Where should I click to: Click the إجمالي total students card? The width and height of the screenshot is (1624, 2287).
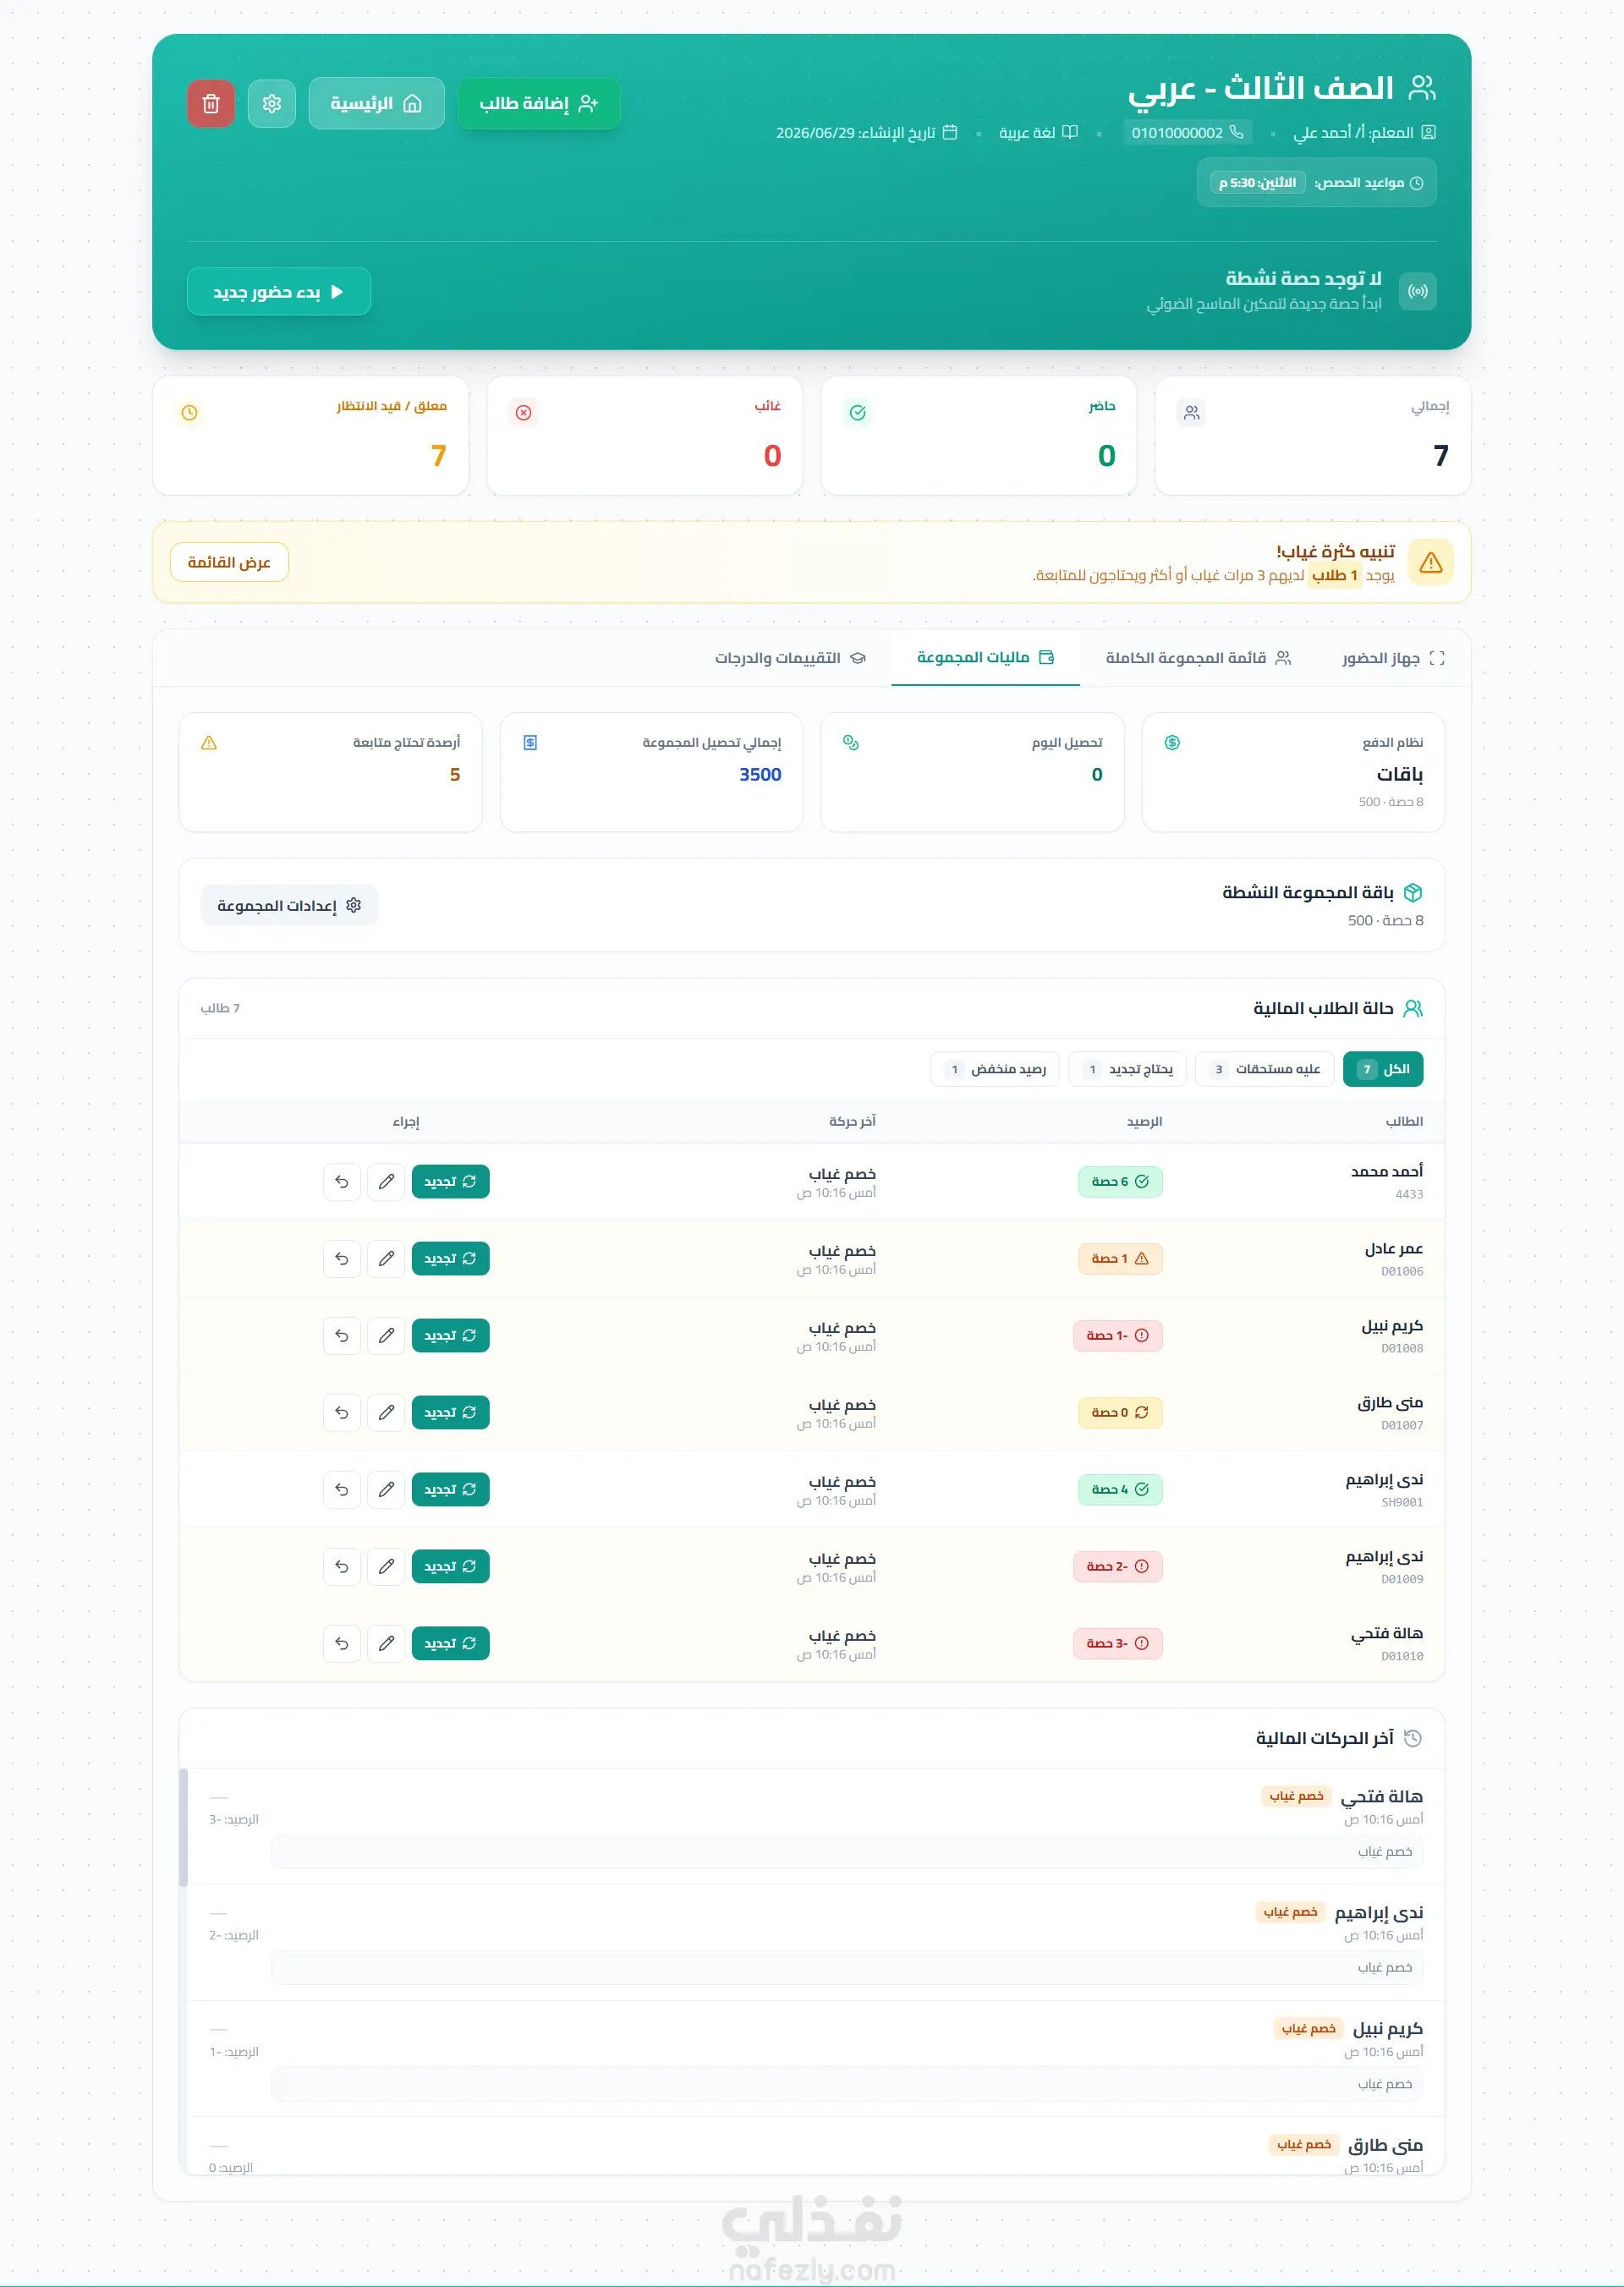[1312, 436]
